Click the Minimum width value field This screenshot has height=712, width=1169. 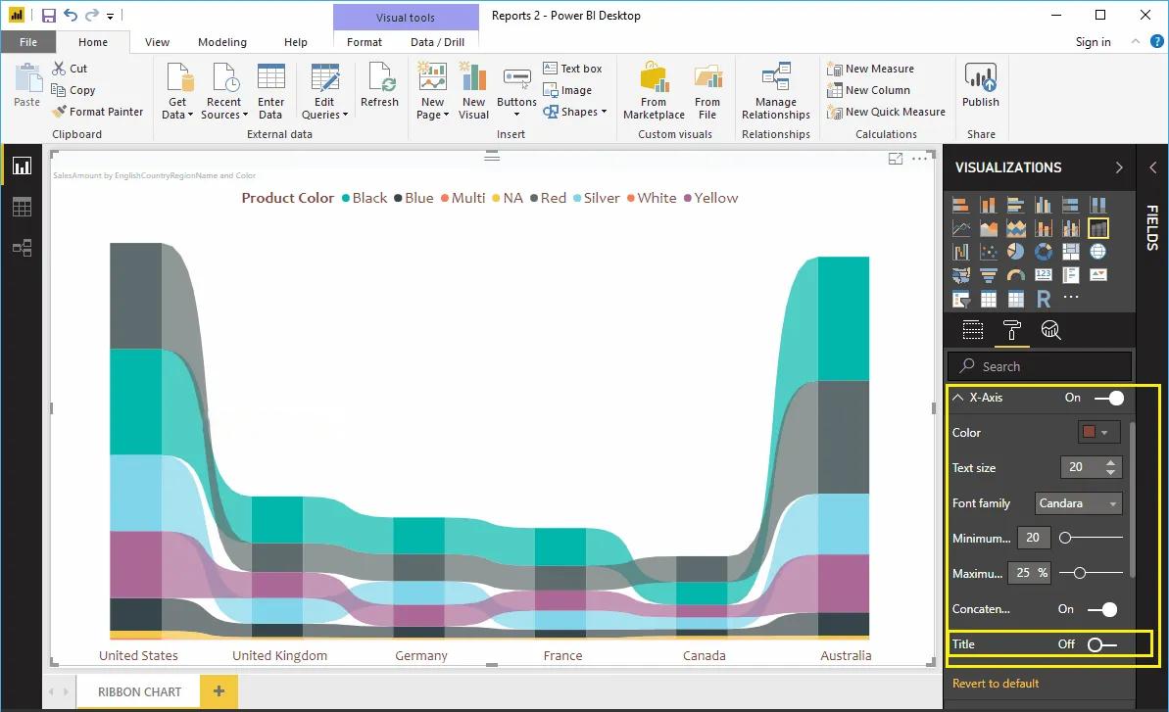(1034, 538)
